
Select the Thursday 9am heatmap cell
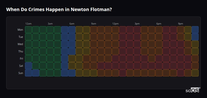pyautogui.click(x=94, y=51)
